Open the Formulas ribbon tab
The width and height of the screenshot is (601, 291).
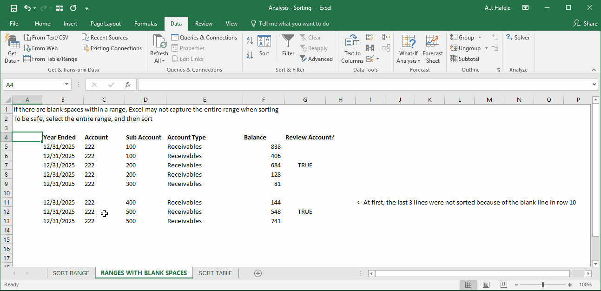pyautogui.click(x=145, y=24)
